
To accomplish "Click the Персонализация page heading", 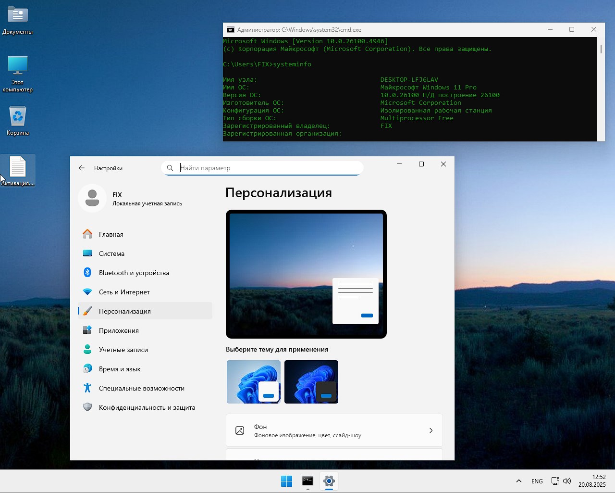I will (279, 193).
